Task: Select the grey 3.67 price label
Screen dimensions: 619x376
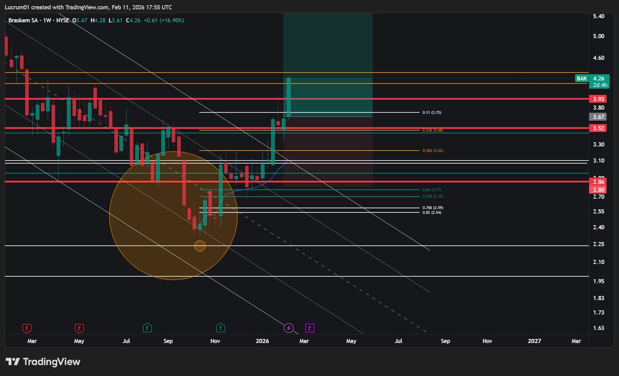Action: 598,117
